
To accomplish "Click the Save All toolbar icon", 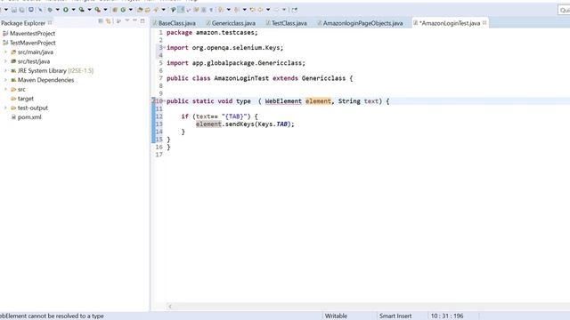I will pos(21,10).
